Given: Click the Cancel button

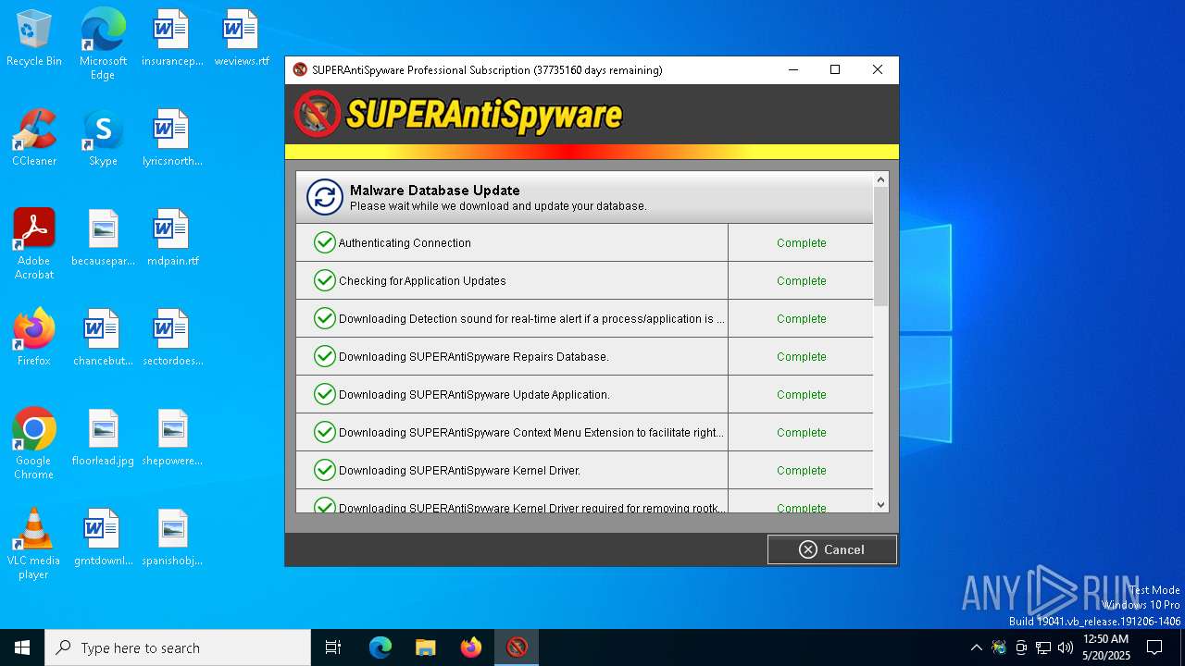Looking at the screenshot, I should [831, 549].
